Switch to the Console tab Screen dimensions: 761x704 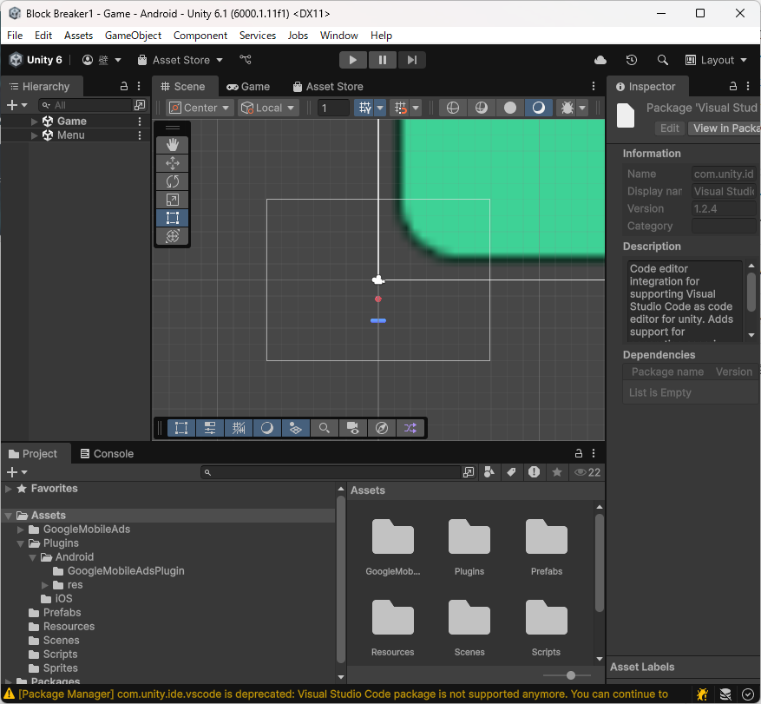click(107, 453)
